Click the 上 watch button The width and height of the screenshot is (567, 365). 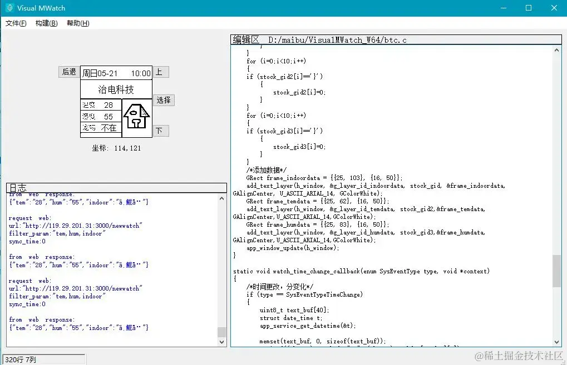pos(161,72)
